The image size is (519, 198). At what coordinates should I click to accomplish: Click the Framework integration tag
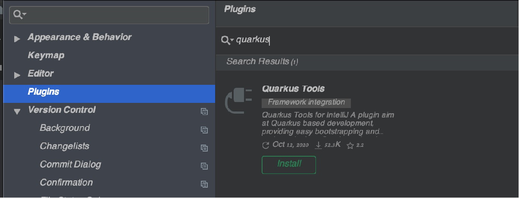[306, 102]
